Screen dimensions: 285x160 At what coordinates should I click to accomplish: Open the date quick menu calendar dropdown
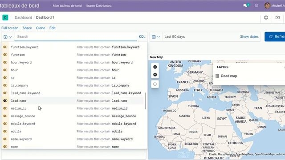(156, 36)
